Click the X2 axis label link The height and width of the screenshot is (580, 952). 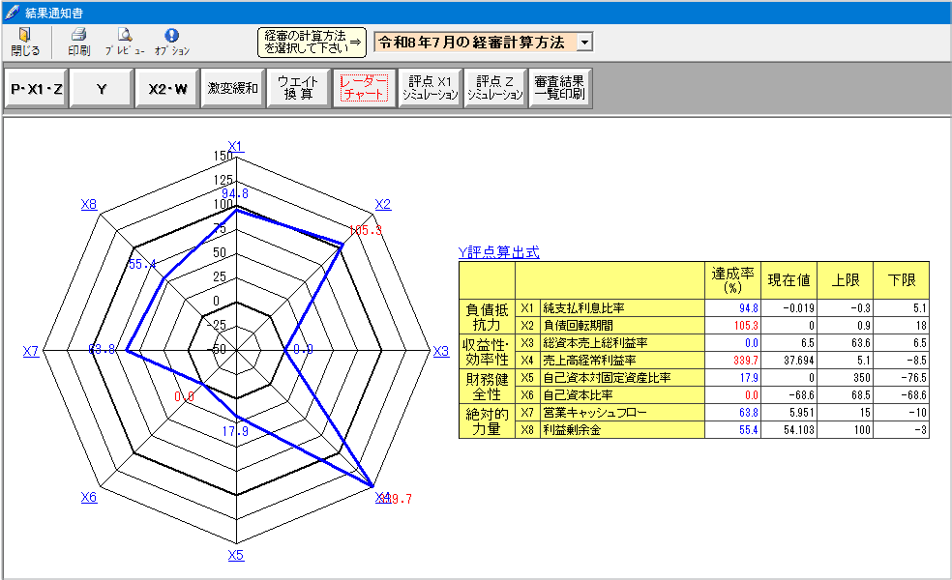383,205
